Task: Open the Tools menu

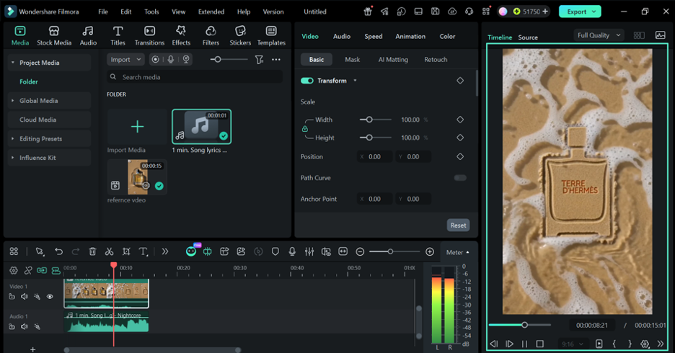Action: (151, 12)
